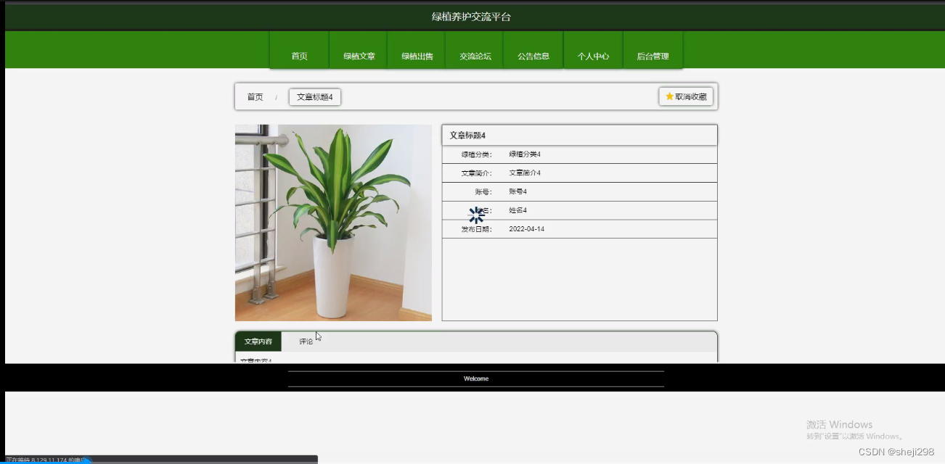Click the 文章标题4 breadcrumb label
The height and width of the screenshot is (464, 945).
point(314,96)
